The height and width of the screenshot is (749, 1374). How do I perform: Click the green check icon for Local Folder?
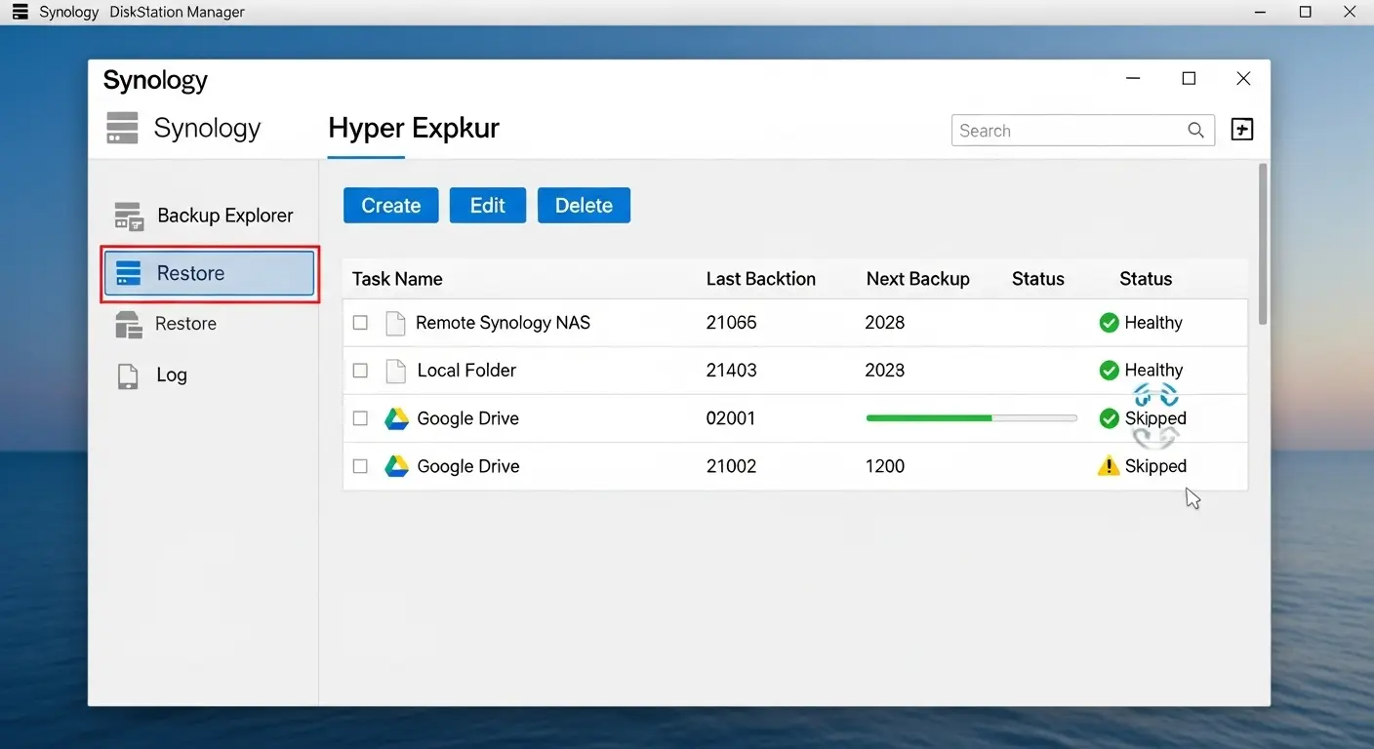tap(1109, 371)
